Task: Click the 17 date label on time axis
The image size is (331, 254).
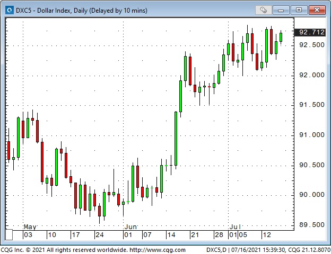Action: click(x=75, y=235)
